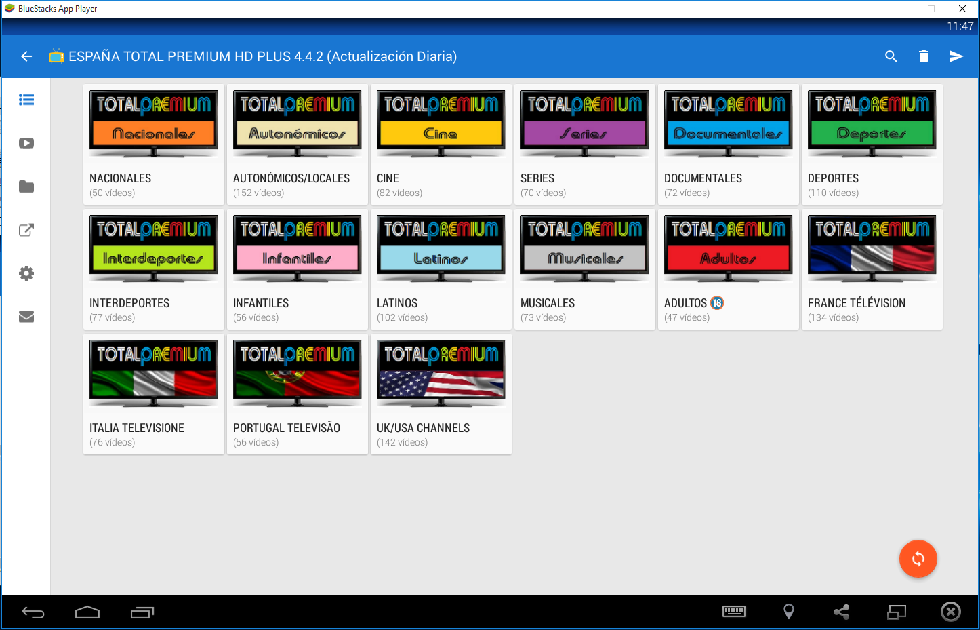Image resolution: width=980 pixels, height=630 pixels.
Task: Open settings gear in sidebar
Action: coord(26,273)
